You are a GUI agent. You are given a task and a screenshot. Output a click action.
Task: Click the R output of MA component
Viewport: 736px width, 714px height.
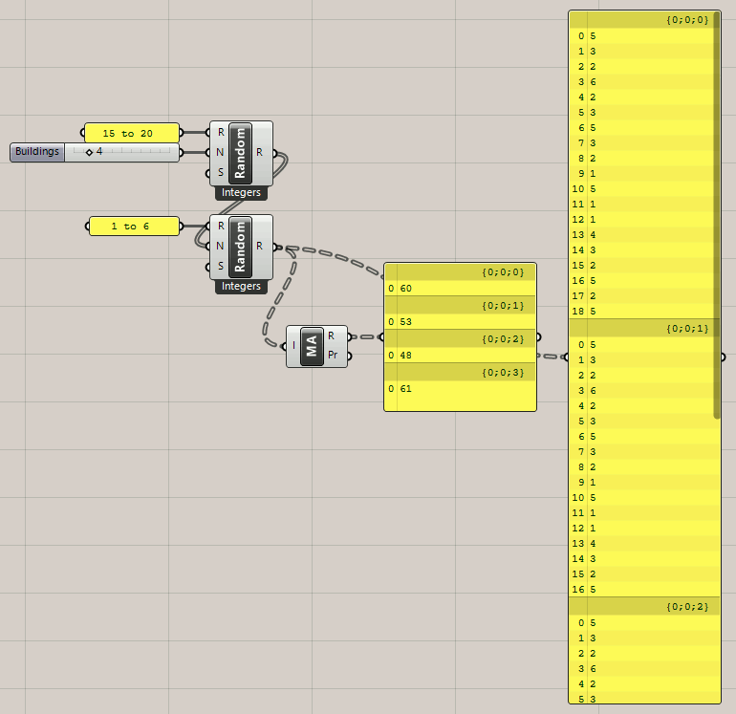click(332, 336)
